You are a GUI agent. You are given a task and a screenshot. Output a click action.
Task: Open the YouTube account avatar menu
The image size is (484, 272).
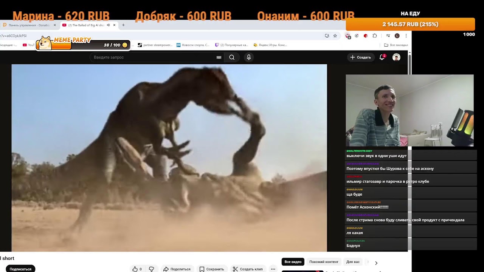point(396,57)
